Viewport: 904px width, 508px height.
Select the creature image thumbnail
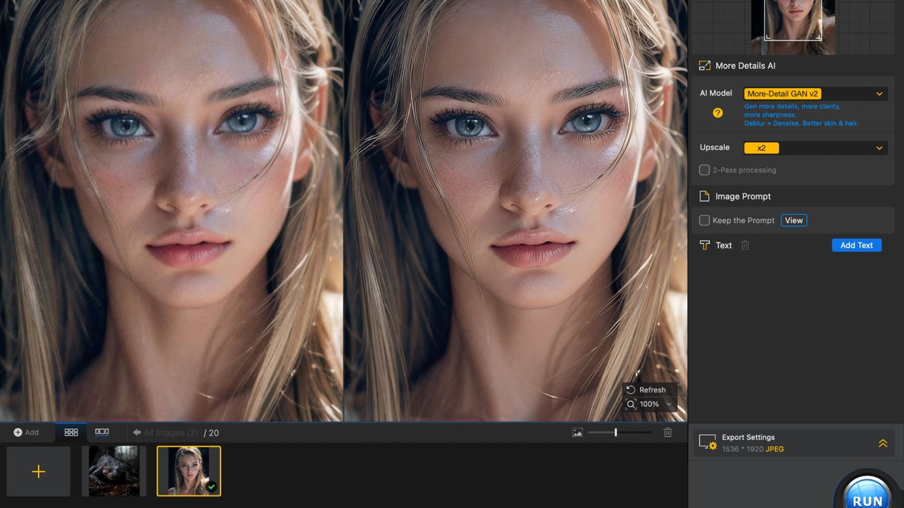coord(114,471)
